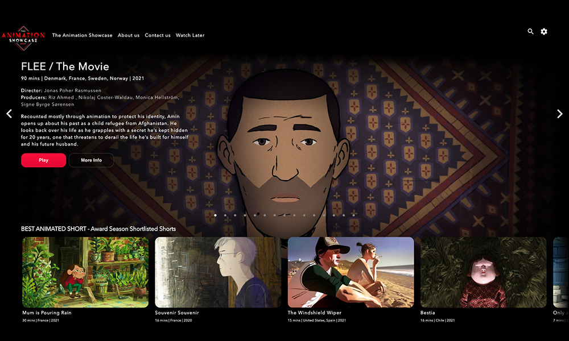569x341 pixels.
Task: Open The Windshield Wiper thumbnail
Action: [x=351, y=272]
